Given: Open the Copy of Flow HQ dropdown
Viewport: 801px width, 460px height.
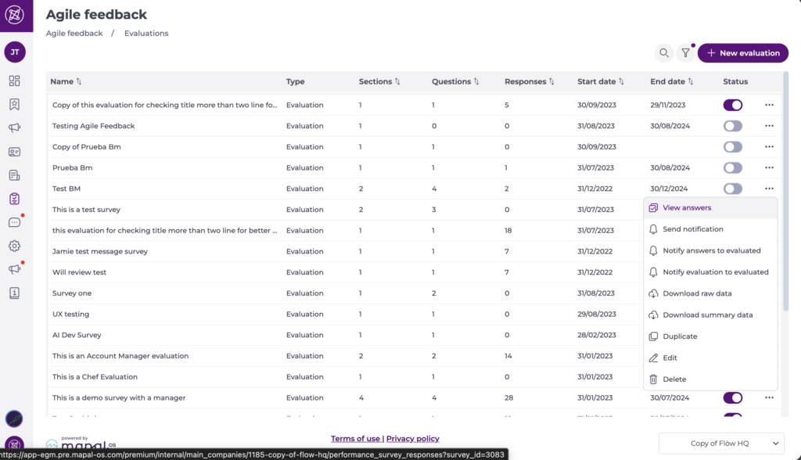Looking at the screenshot, I should tap(720, 444).
